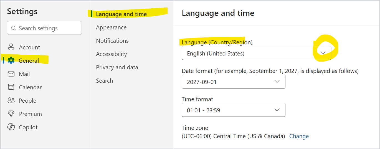Click the chevron of the Language dropdown

(323, 53)
